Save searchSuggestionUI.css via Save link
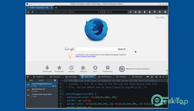 [x=54, y=86]
